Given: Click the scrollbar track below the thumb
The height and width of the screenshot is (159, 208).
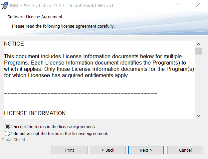Looking at the screenshot, I should pos(198,83).
